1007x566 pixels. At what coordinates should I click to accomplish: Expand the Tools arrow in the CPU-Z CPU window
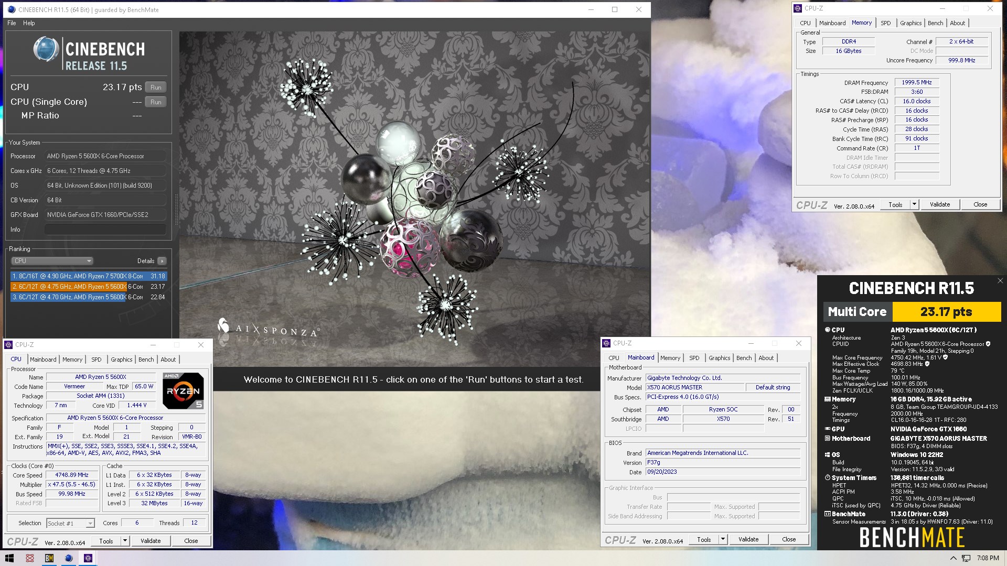[125, 541]
